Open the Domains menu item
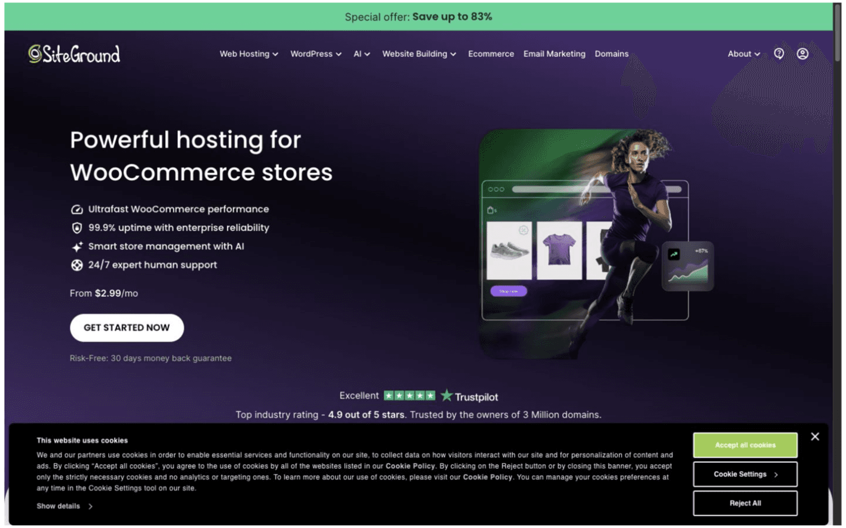Viewport: 846px width, 528px height. 612,54
